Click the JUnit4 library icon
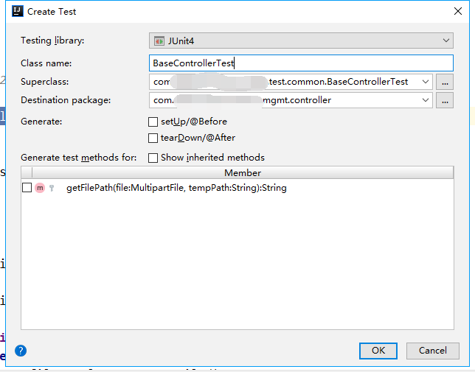This screenshot has width=475, height=372. 159,41
